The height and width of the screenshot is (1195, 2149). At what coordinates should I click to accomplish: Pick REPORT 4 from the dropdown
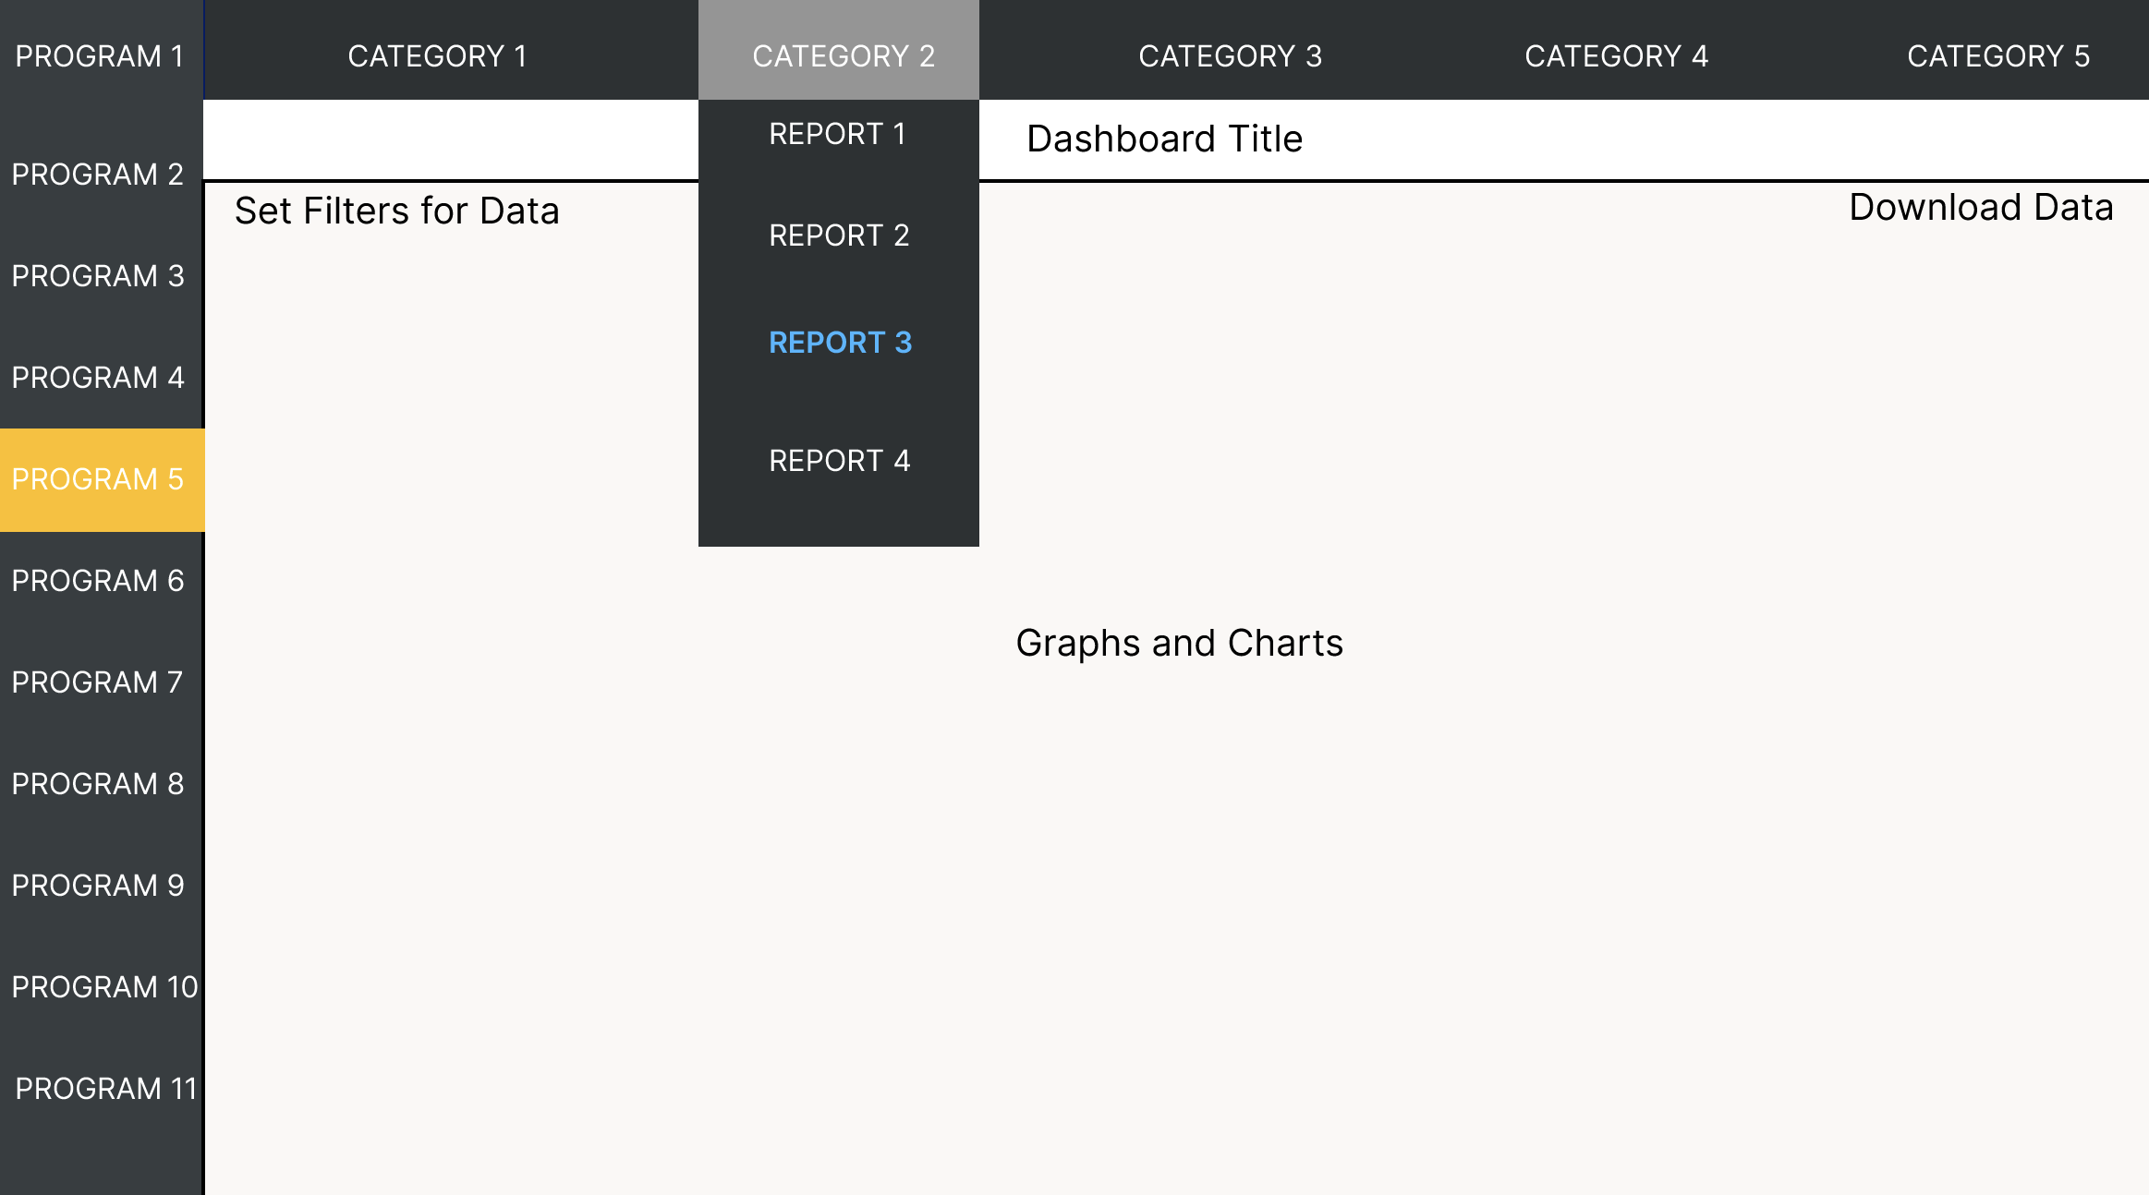coord(839,461)
